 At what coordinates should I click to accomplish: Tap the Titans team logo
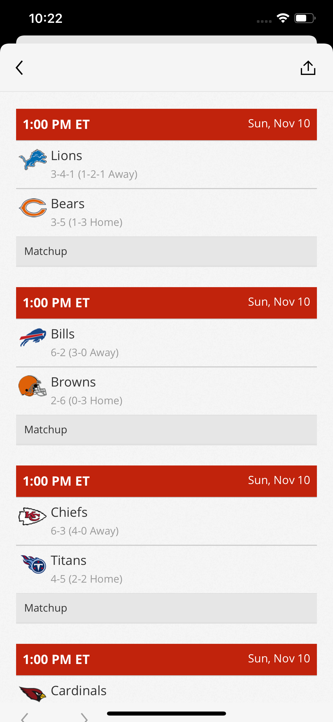coord(34,564)
